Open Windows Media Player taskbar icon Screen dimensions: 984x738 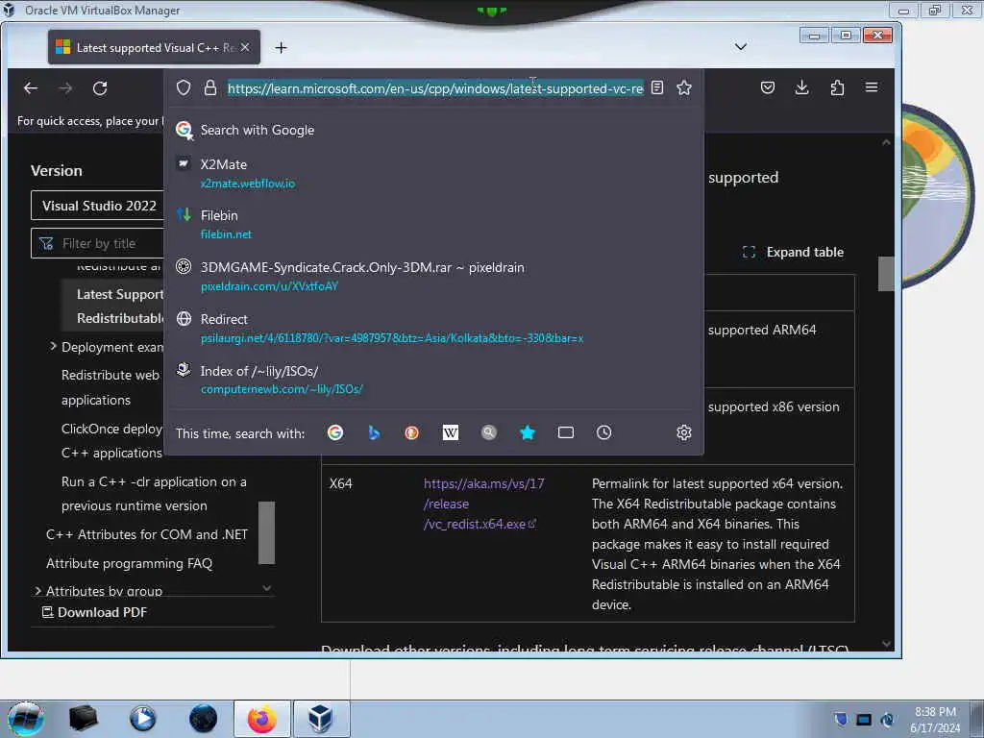pos(143,719)
